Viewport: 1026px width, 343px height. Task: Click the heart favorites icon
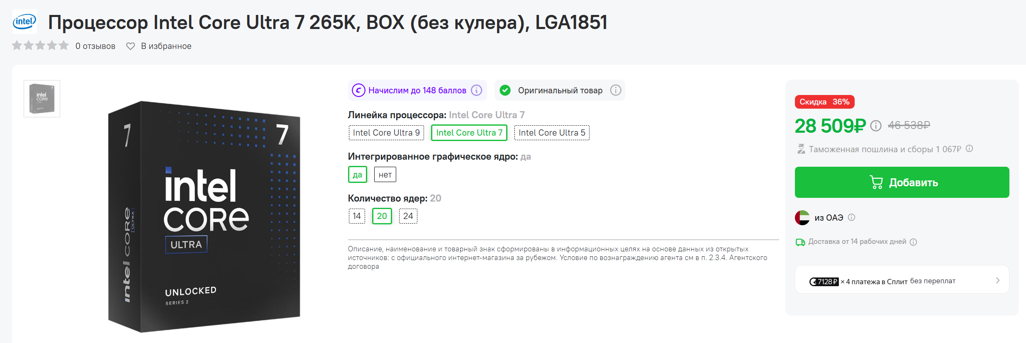(130, 46)
